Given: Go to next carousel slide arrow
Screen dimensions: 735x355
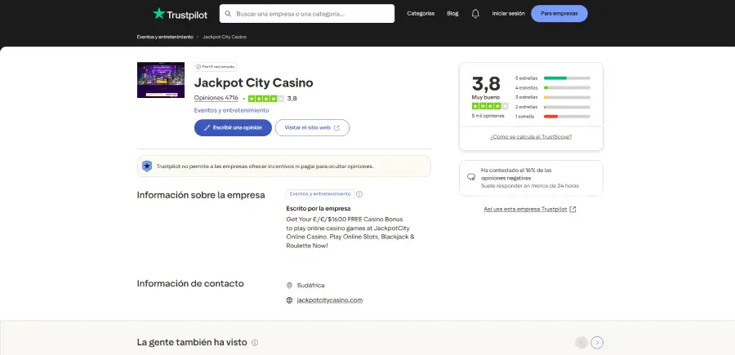Looking at the screenshot, I should pos(597,343).
